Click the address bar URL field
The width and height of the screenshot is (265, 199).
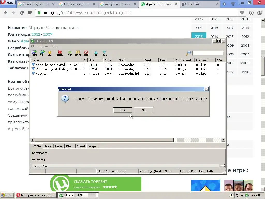[x=137, y=13]
